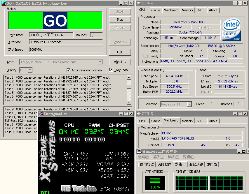Click the Multiplier x 8.0 value
This screenshot has height=194, width=249.
tap(174, 81)
